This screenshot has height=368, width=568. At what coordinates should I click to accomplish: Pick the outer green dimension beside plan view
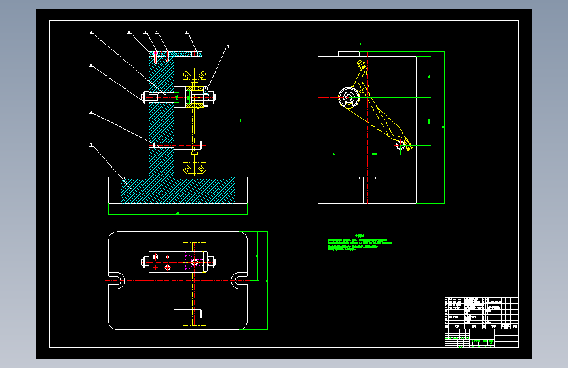(267, 280)
